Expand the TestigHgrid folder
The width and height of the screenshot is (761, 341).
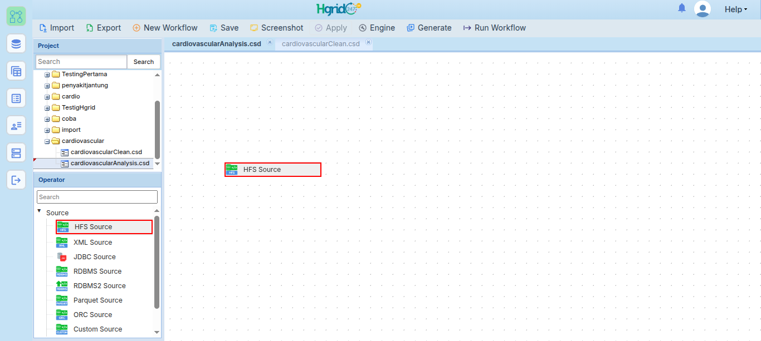(x=47, y=108)
